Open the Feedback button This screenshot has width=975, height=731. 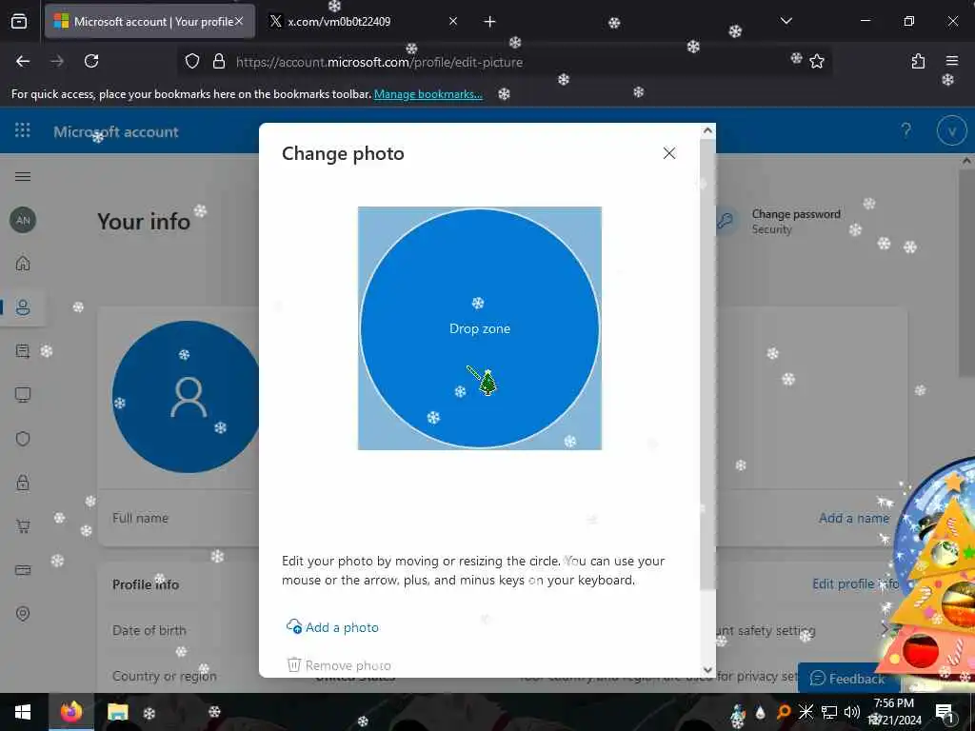point(847,678)
